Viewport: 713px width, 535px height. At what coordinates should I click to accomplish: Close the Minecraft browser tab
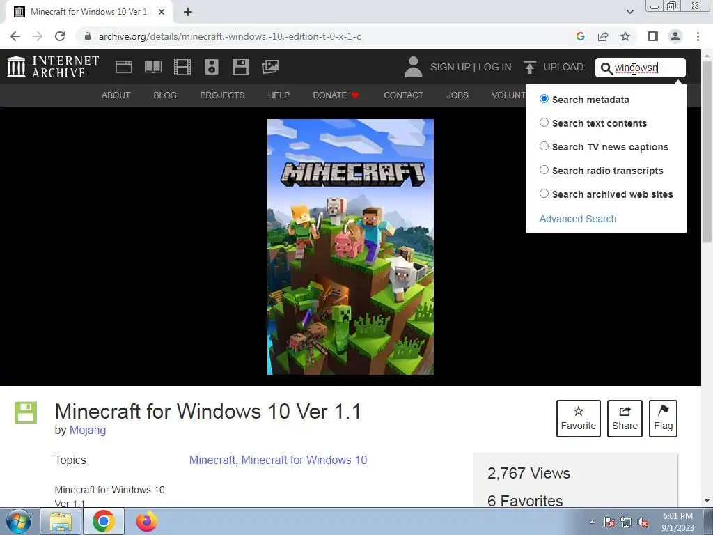pyautogui.click(x=162, y=12)
